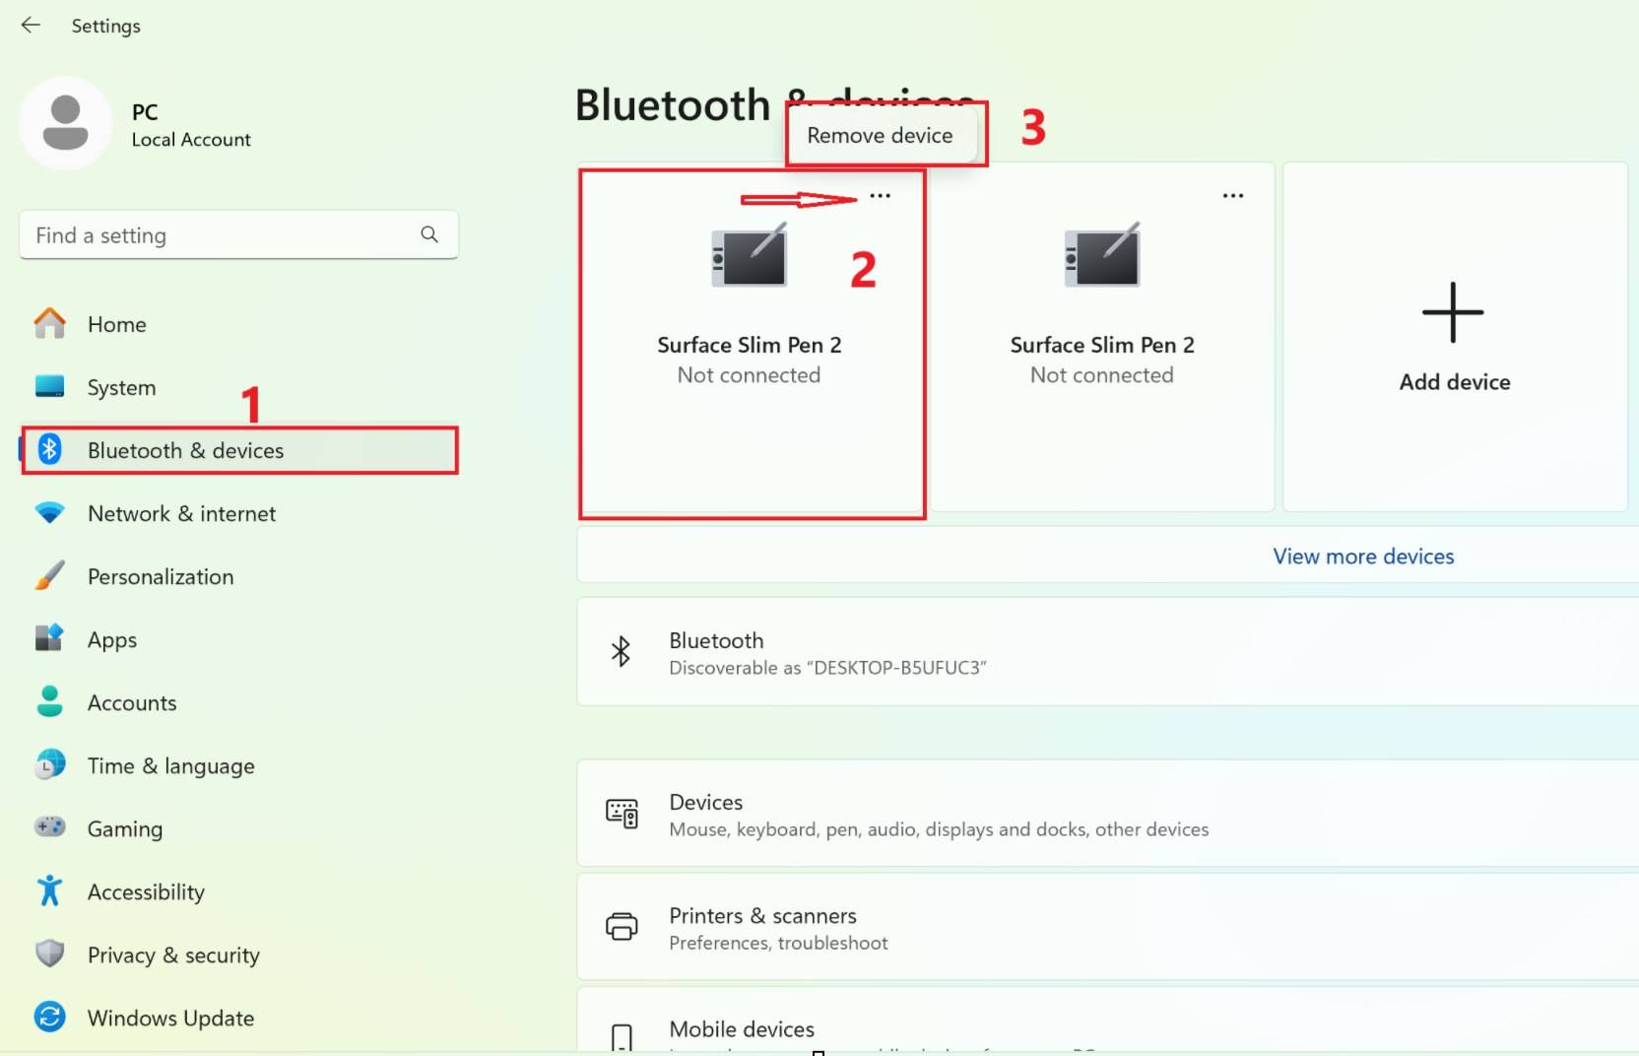Open Accessibility settings
The image size is (1639, 1056).
click(x=238, y=891)
